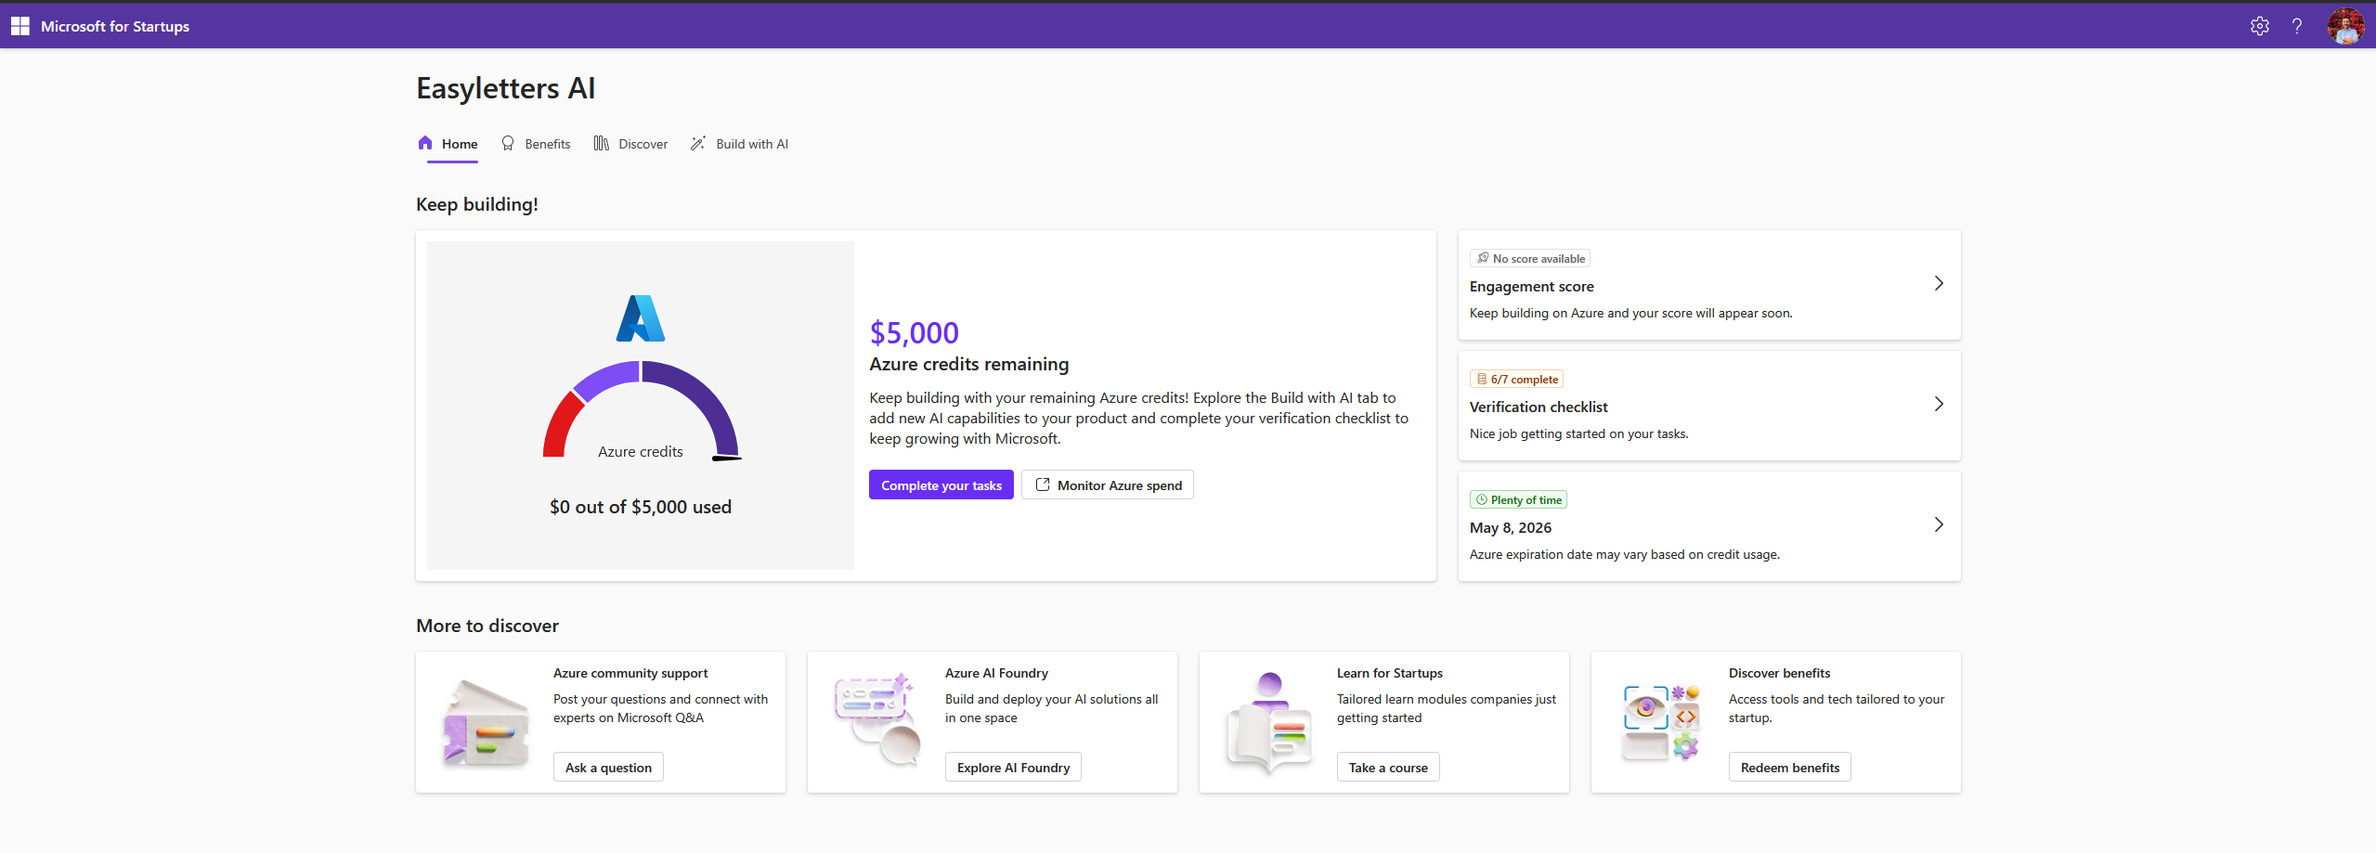Viewport: 2376px width, 853px height.
Task: Click the Verification checklist heading
Action: pyautogui.click(x=1539, y=407)
